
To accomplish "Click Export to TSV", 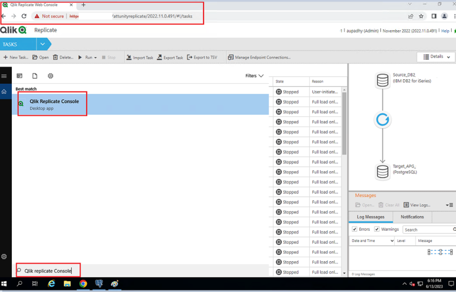I will (202, 57).
